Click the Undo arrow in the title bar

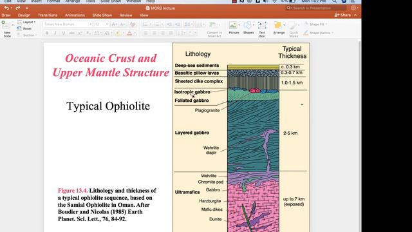point(6,8)
